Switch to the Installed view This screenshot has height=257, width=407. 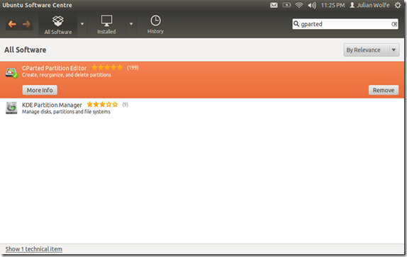pyautogui.click(x=106, y=25)
